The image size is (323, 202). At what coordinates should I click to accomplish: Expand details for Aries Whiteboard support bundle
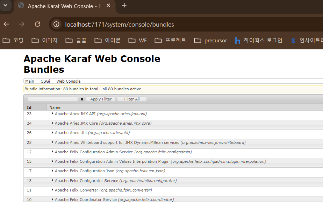52,142
